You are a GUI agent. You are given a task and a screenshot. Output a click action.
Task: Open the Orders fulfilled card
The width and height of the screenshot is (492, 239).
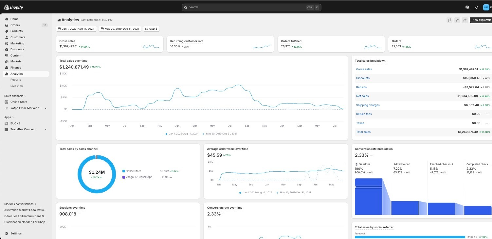coord(331,44)
